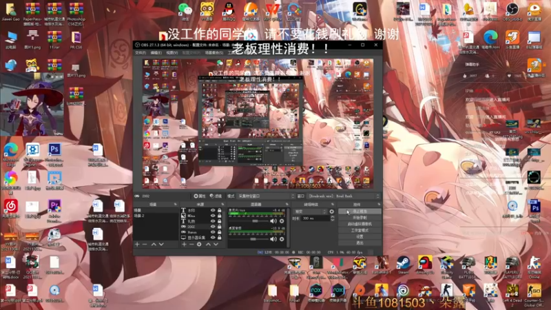Screen dimensions: 551x310
Task: Click 停止推流 button in Controls
Action: point(360,211)
